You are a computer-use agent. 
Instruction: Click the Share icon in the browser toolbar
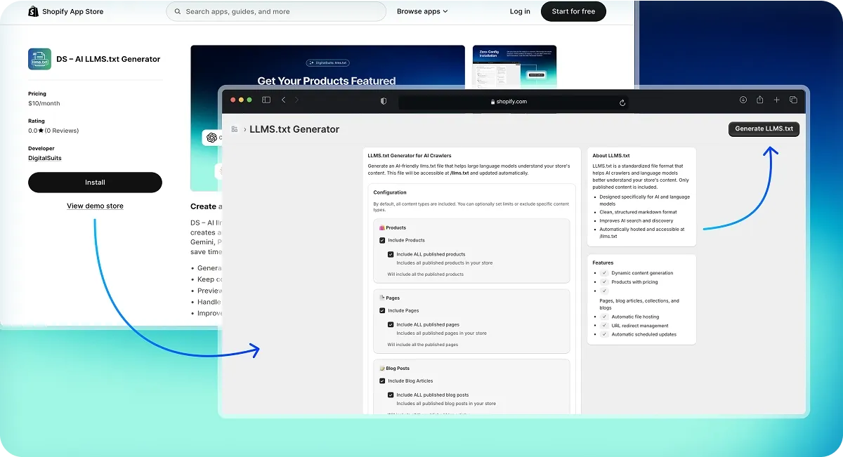(759, 100)
